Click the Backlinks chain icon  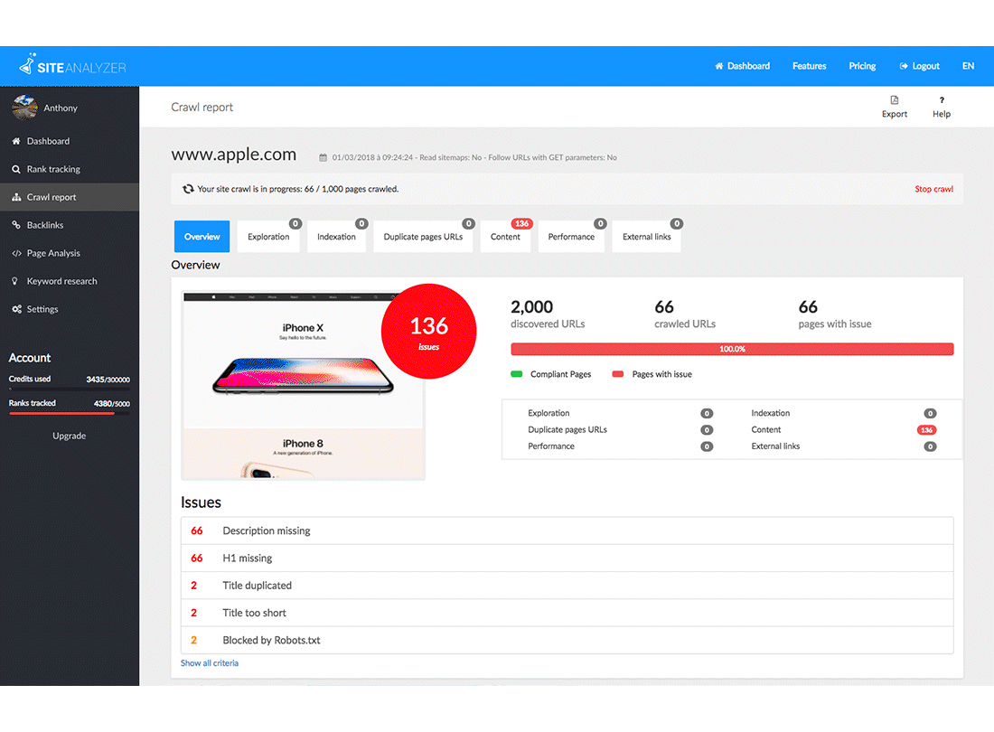(16, 225)
